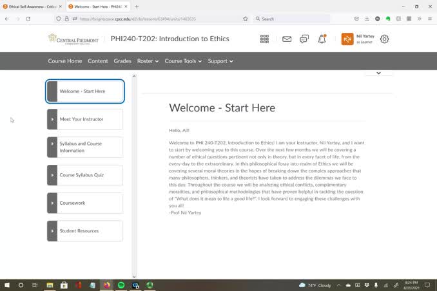Go to the Grades page
Image resolution: width=437 pixels, height=291 pixels.
tap(122, 61)
